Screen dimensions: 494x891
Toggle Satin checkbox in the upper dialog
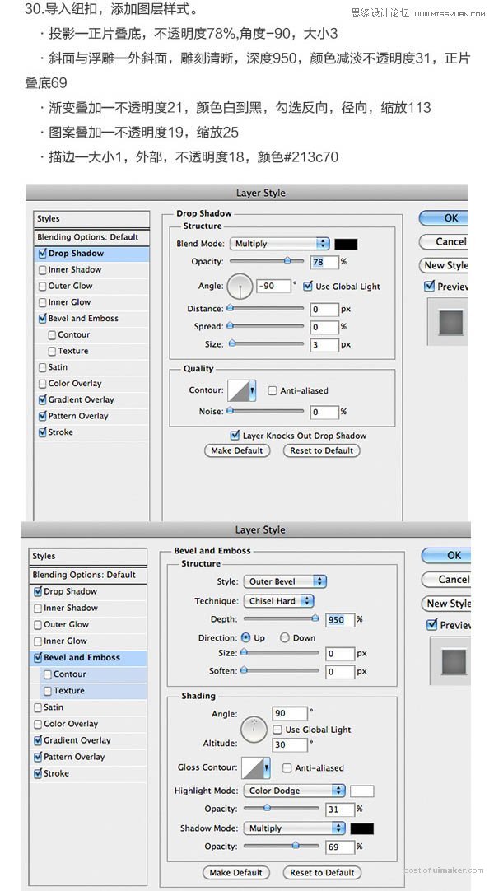pyautogui.click(x=43, y=367)
